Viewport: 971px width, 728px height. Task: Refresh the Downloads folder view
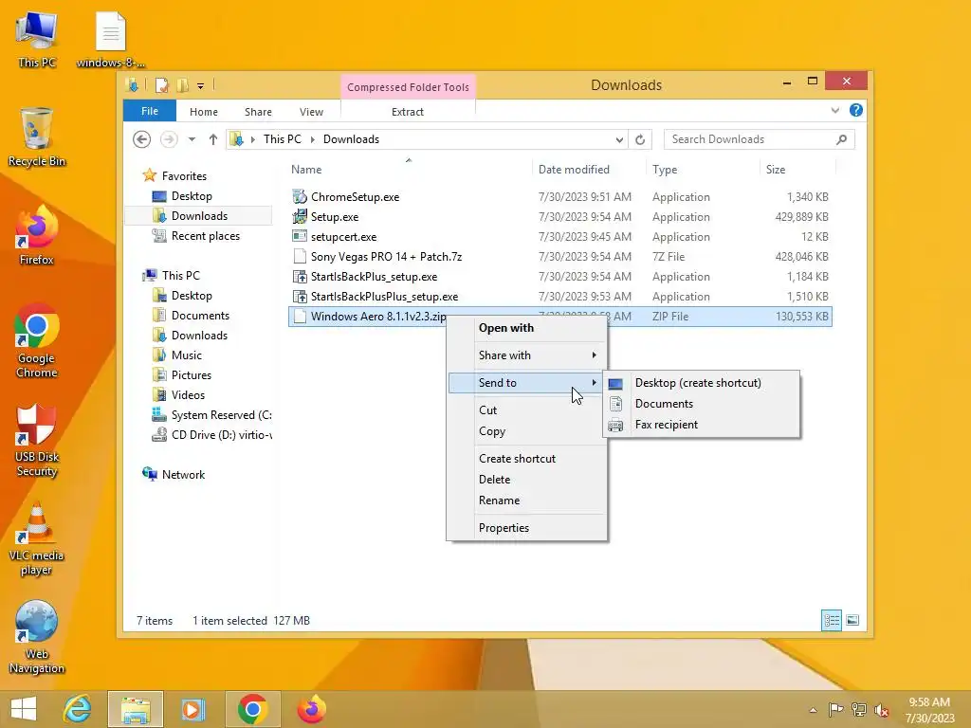(x=640, y=139)
